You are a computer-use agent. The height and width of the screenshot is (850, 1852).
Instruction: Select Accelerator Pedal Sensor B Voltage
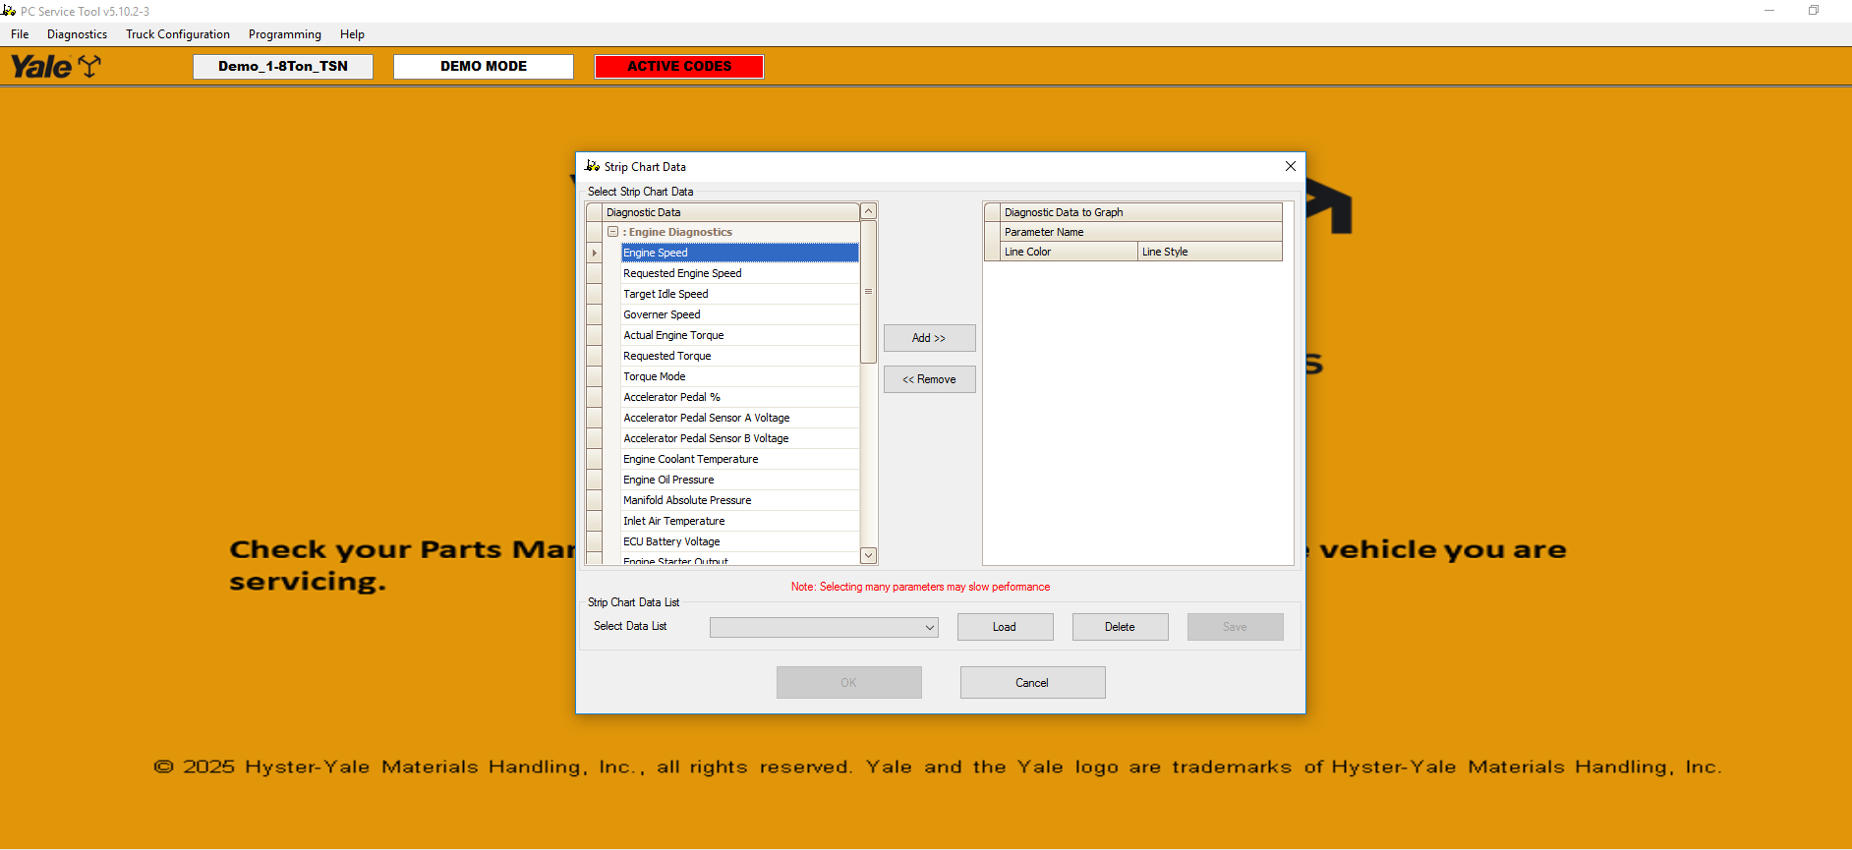coord(739,438)
